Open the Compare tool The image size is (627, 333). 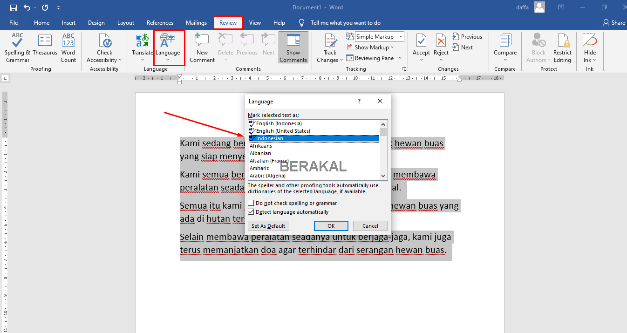coord(505,48)
